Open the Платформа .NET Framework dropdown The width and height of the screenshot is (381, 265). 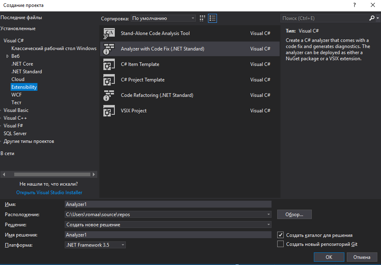tap(95, 245)
